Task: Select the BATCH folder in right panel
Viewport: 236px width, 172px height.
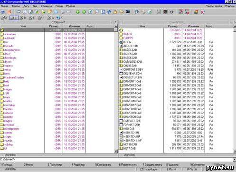Action: coord(127,34)
